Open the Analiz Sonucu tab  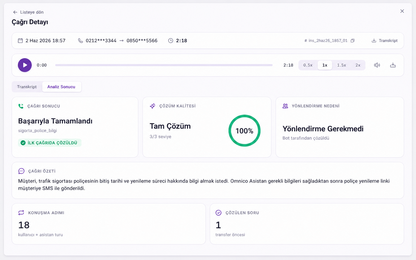coord(61,87)
